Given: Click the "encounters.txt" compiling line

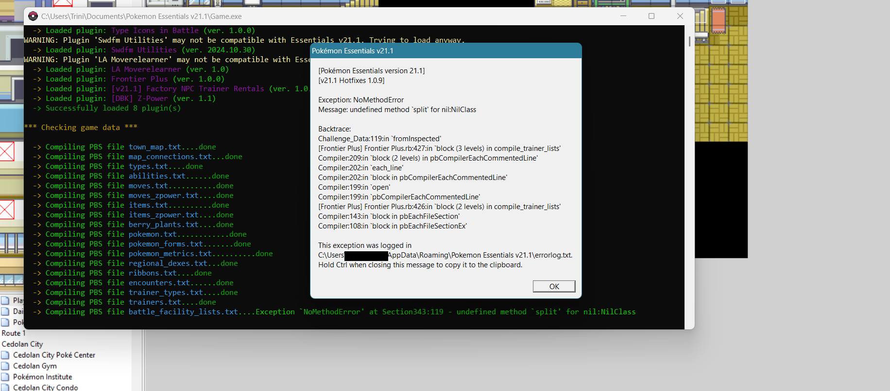Looking at the screenshot, I should pyautogui.click(x=133, y=283).
